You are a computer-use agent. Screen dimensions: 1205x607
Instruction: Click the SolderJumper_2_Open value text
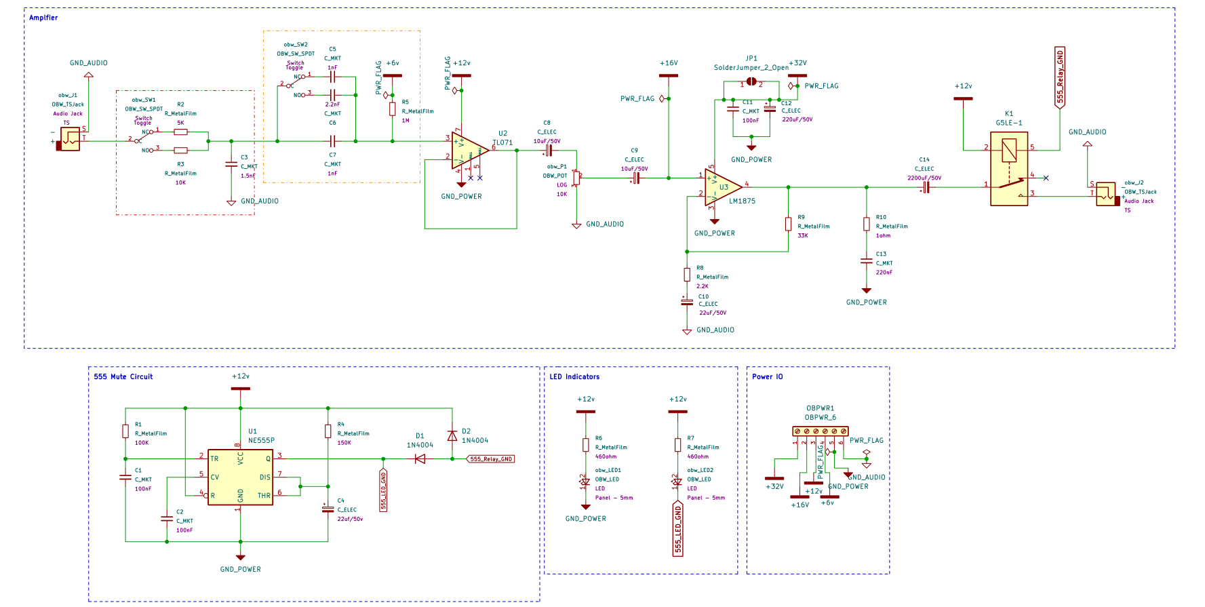coord(751,67)
